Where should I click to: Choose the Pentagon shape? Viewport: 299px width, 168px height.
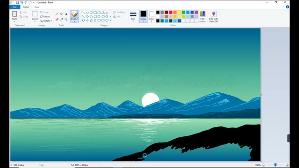tap(91, 17)
